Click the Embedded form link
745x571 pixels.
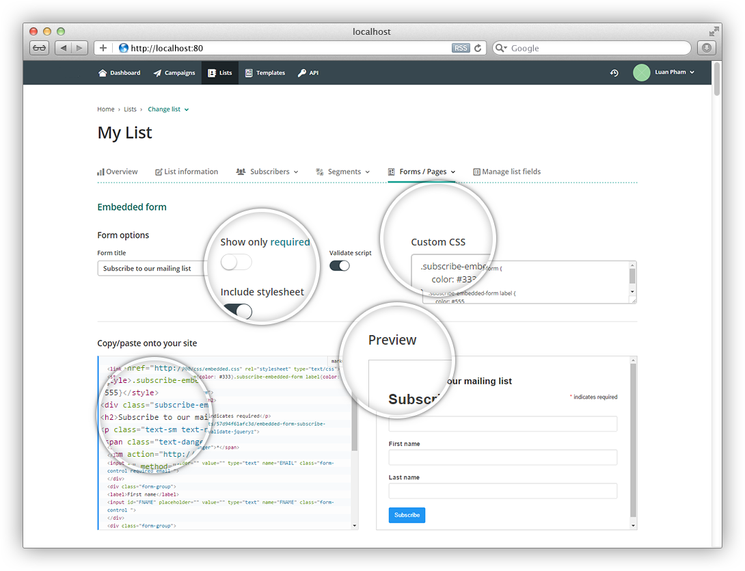coord(132,207)
